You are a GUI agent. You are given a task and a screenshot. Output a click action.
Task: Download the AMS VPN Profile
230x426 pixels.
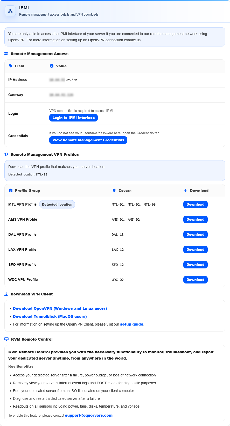(196, 219)
